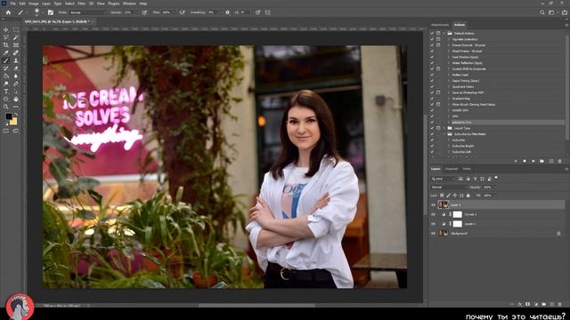The width and height of the screenshot is (570, 320).
Task: Click the Play action button
Action: click(533, 161)
